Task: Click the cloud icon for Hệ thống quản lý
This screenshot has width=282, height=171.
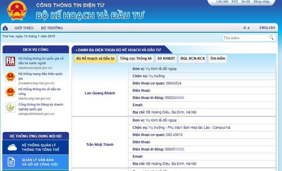Action: click(x=12, y=148)
